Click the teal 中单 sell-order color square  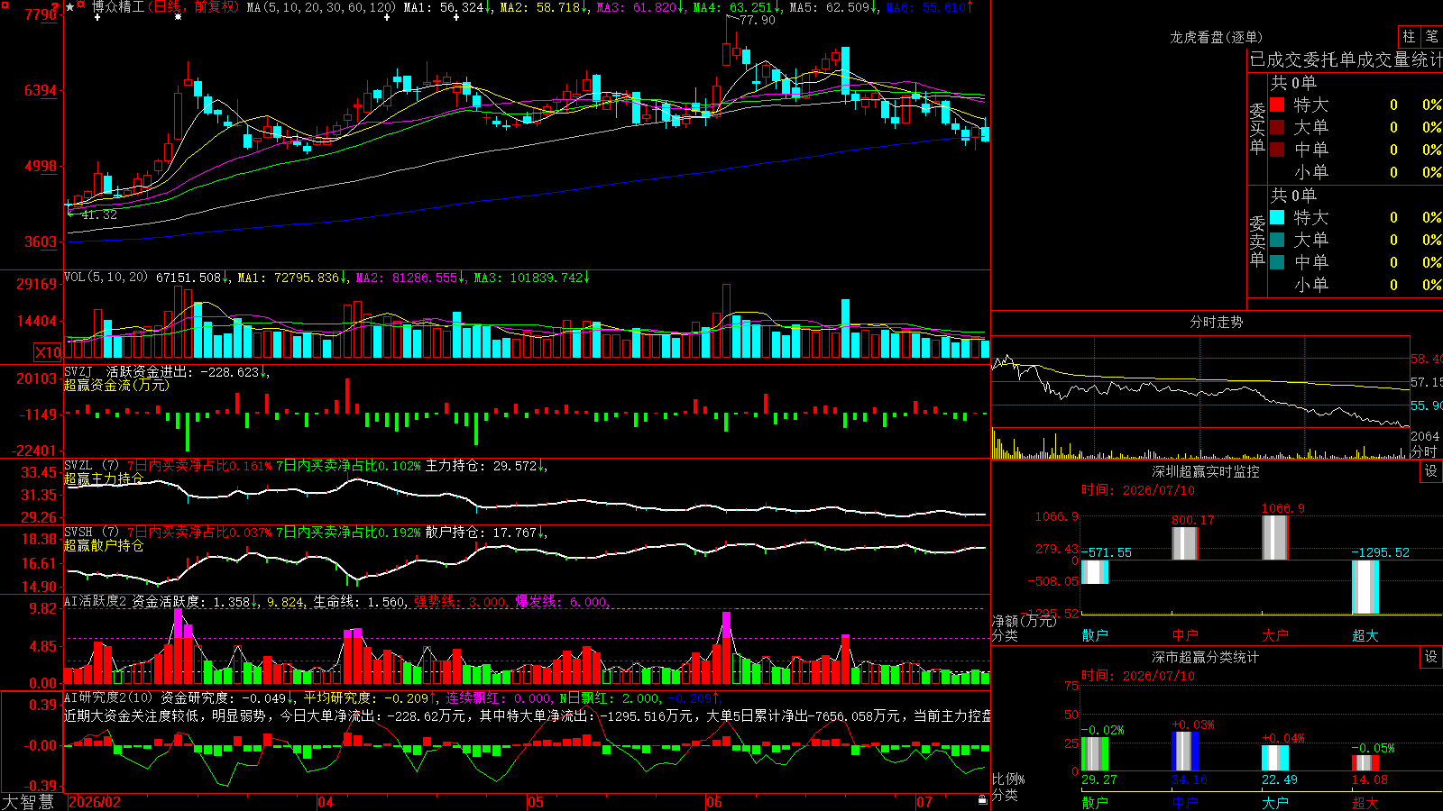(1277, 262)
